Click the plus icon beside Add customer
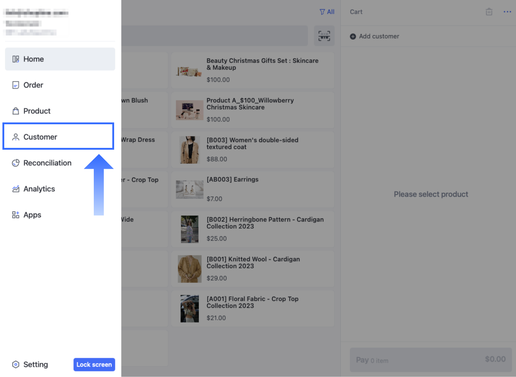This screenshot has height=377, width=516. (353, 36)
